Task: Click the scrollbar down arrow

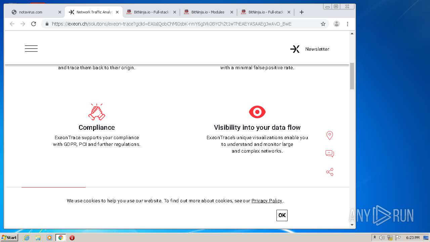Action: 352,225
